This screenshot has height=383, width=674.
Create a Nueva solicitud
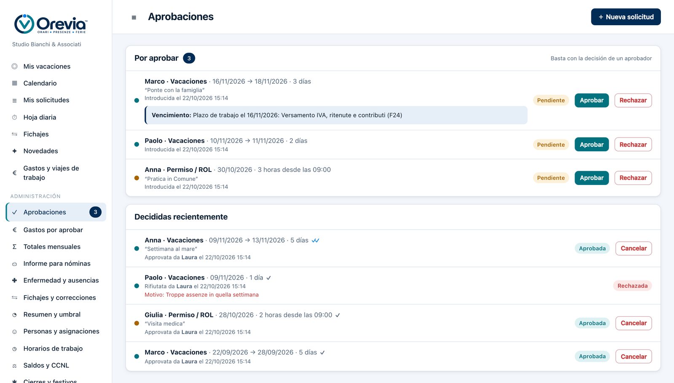(626, 17)
